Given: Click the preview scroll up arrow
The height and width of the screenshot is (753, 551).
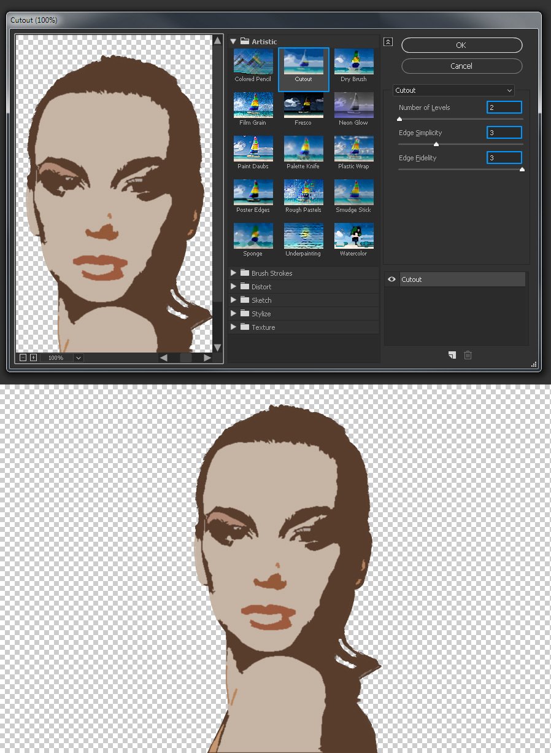Looking at the screenshot, I should pyautogui.click(x=217, y=41).
